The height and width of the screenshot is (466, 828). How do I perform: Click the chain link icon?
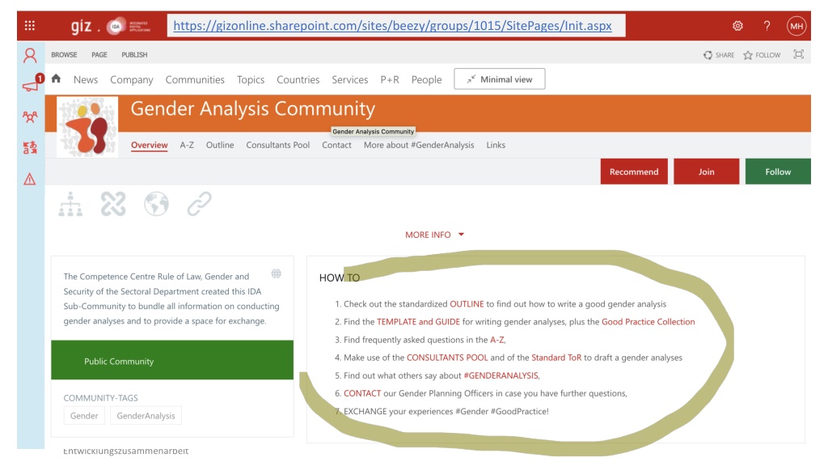point(199,204)
